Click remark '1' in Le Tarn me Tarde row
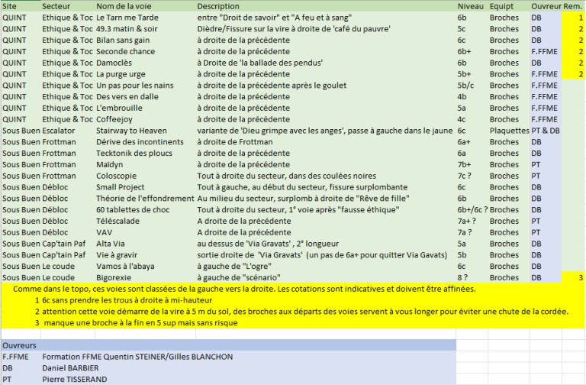This screenshot has height=385, width=586. (x=573, y=18)
